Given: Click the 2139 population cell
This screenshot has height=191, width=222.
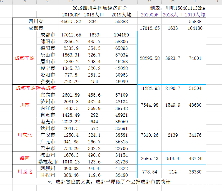Looking at the screenshot, I should 173,135.
